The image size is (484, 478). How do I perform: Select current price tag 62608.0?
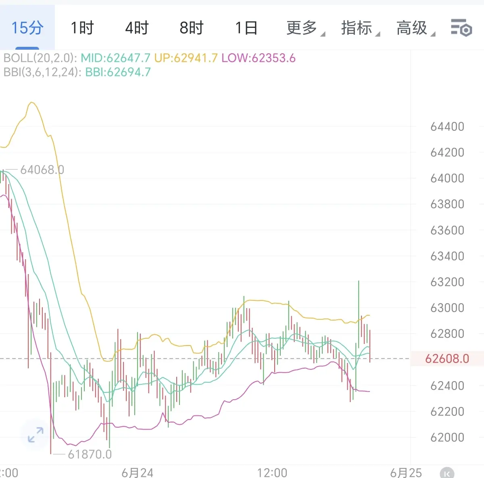(x=447, y=358)
